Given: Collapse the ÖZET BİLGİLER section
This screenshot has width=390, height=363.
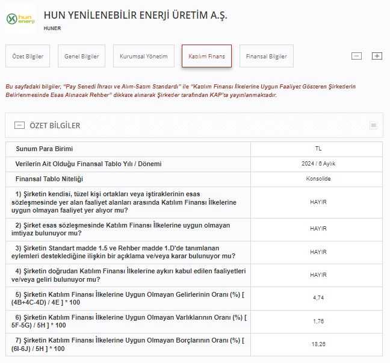Looking at the screenshot, I should pyautogui.click(x=19, y=125).
